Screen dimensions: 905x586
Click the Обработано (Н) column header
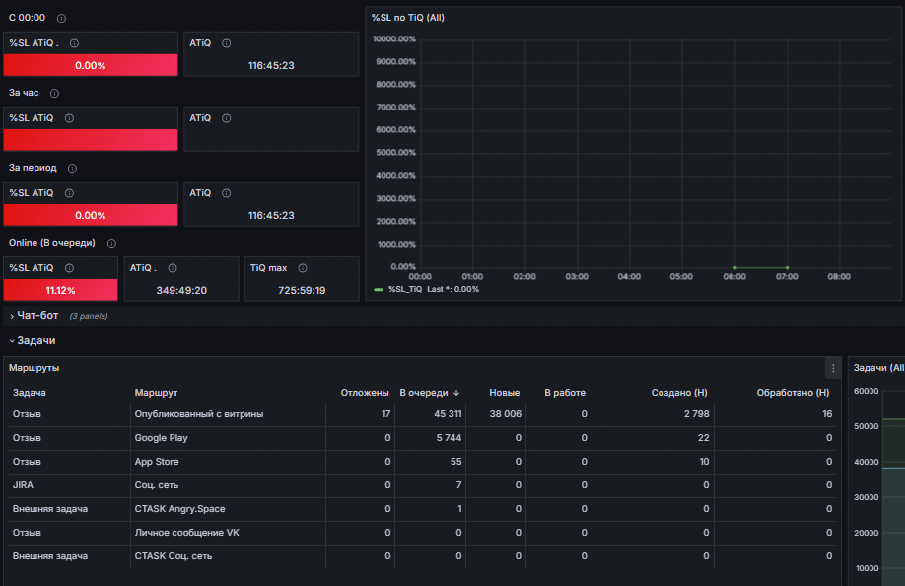pos(793,393)
